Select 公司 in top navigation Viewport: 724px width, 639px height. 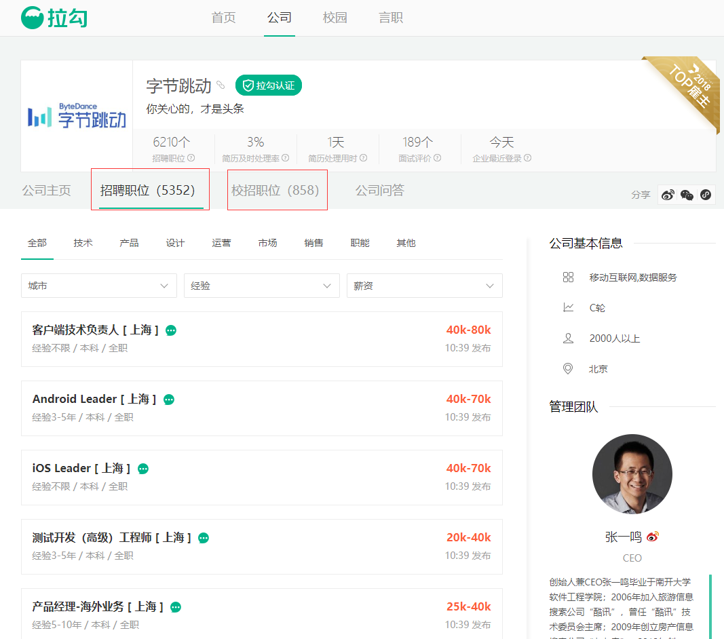[x=280, y=18]
